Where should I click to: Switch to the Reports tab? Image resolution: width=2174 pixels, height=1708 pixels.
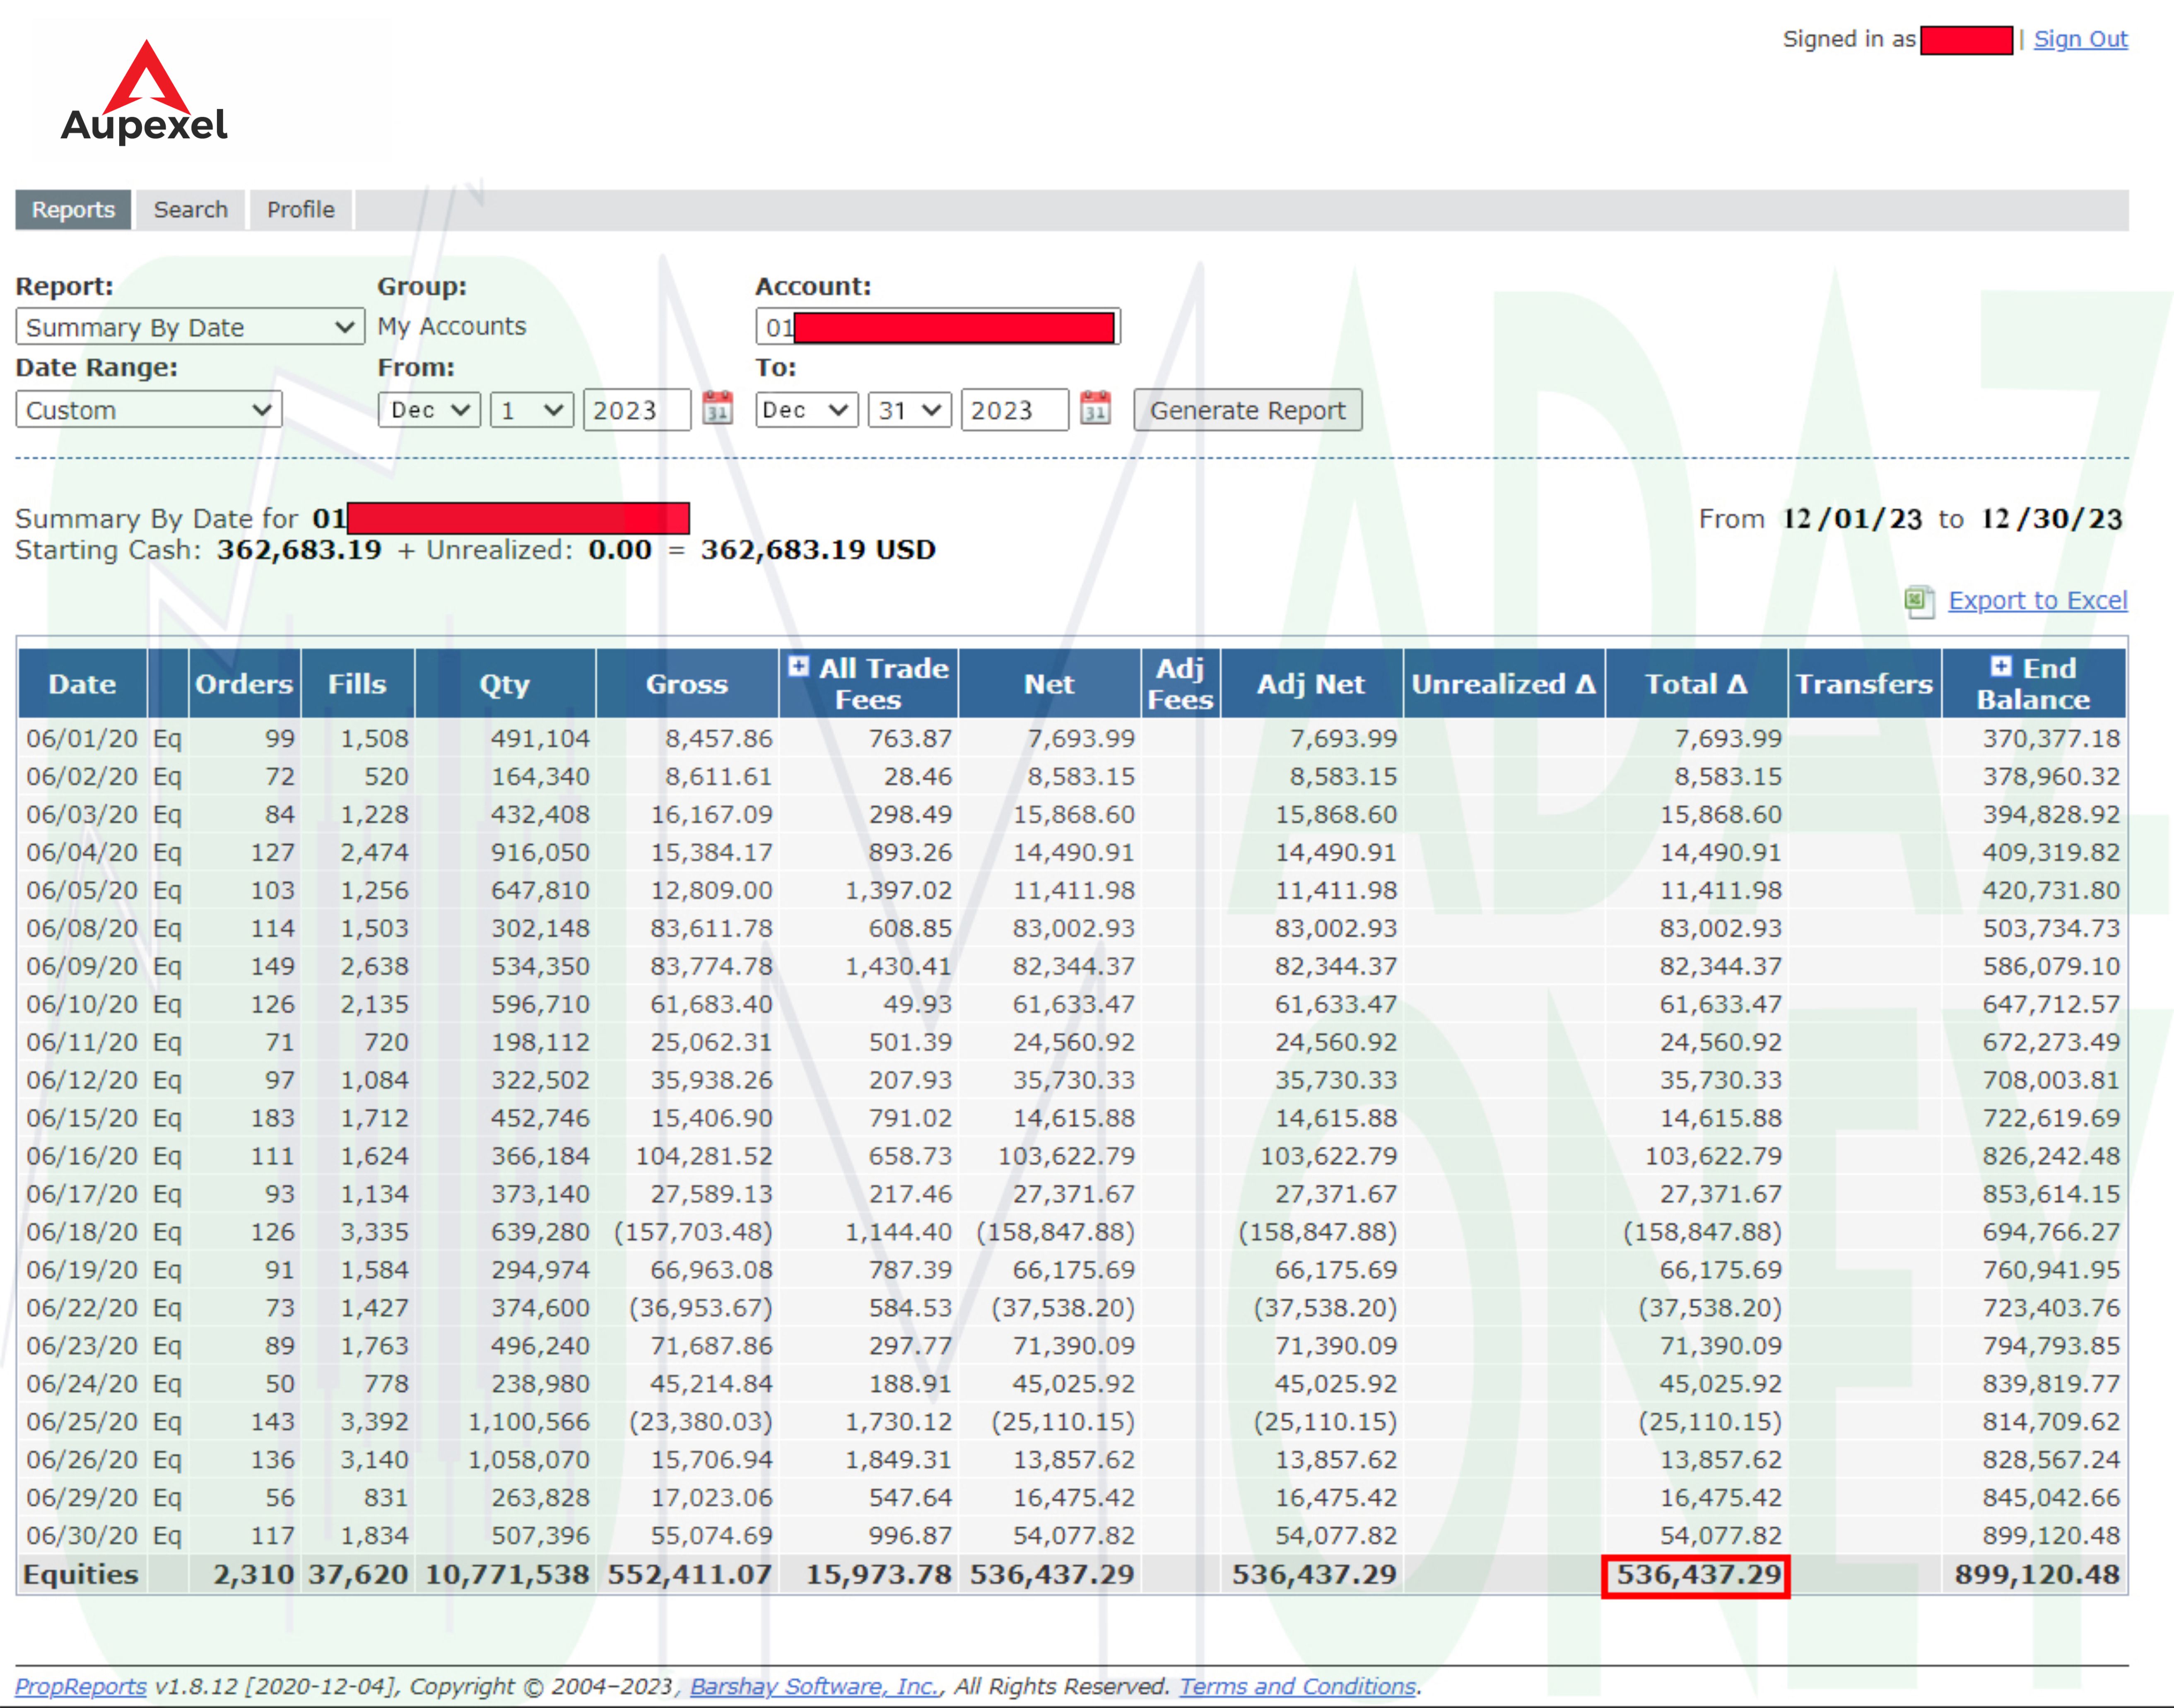[73, 210]
